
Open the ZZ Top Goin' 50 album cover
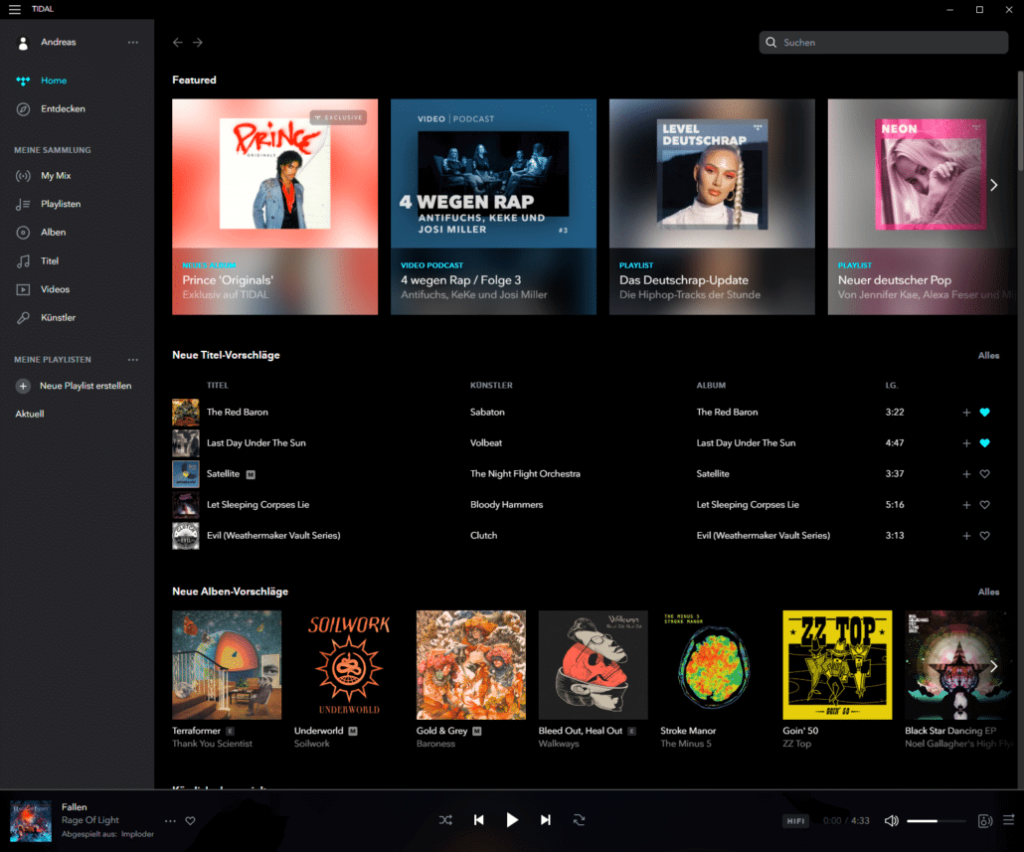(x=837, y=665)
